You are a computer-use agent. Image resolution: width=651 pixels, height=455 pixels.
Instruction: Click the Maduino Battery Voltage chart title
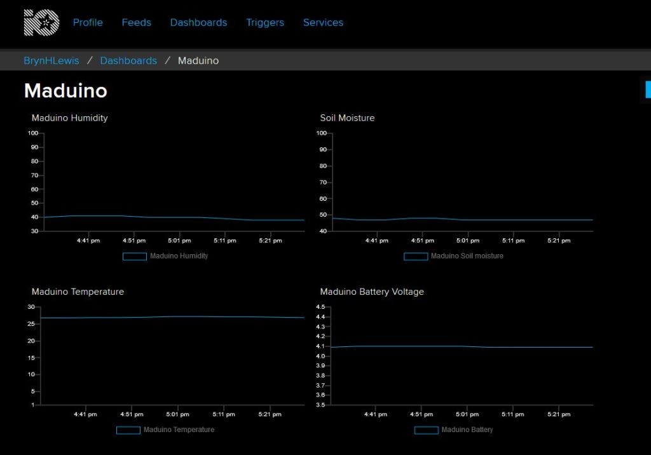[x=372, y=292]
